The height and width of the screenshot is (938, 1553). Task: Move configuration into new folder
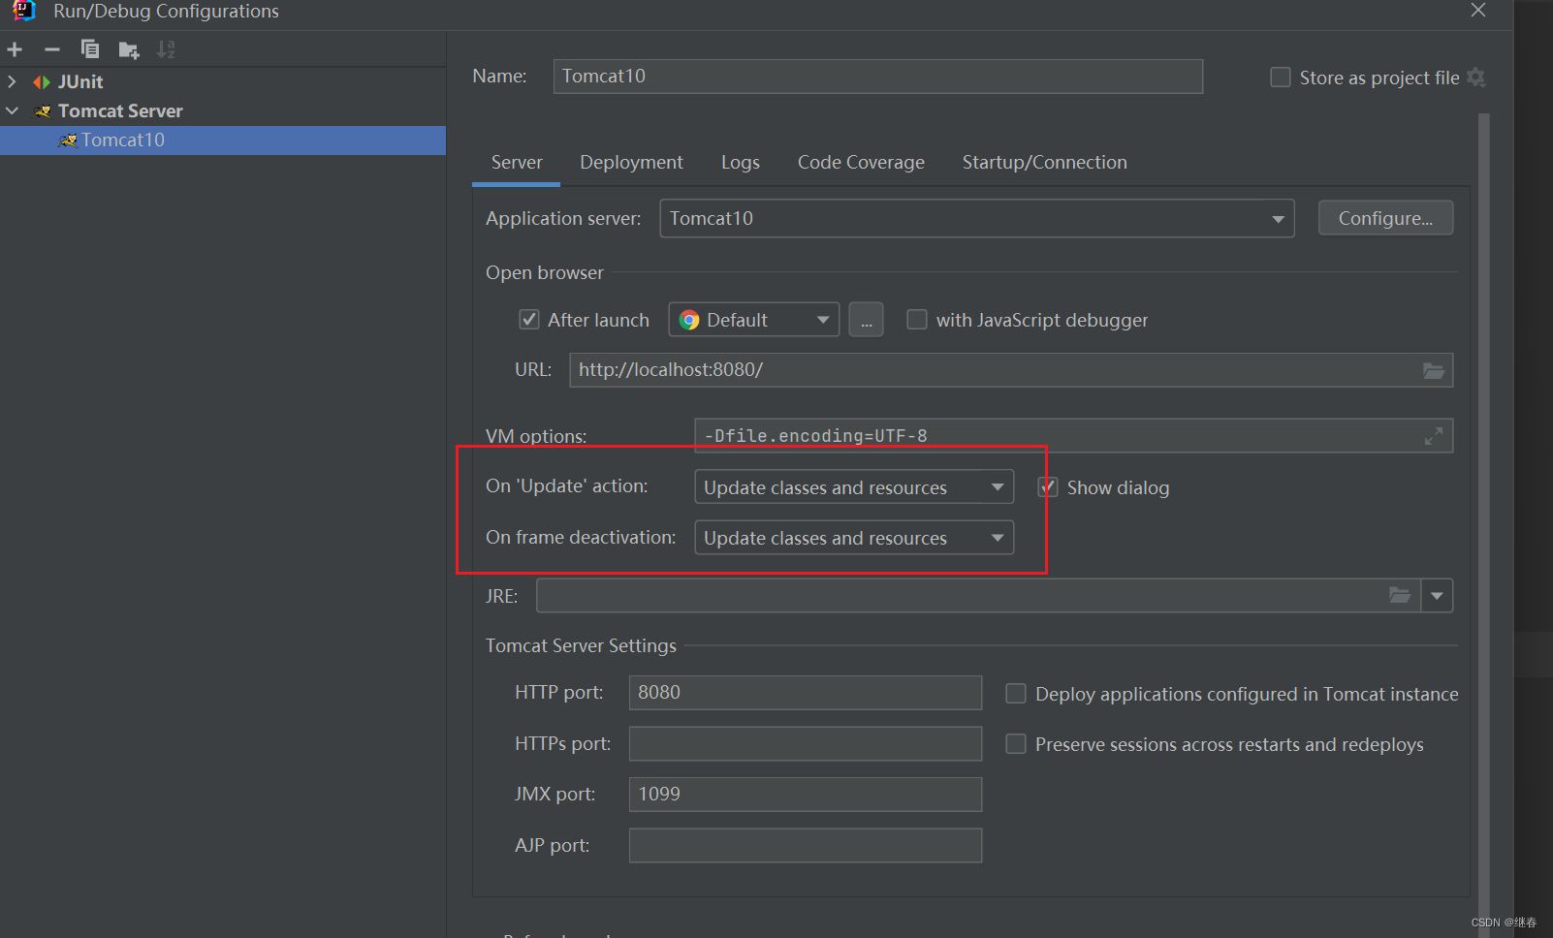coord(129,49)
